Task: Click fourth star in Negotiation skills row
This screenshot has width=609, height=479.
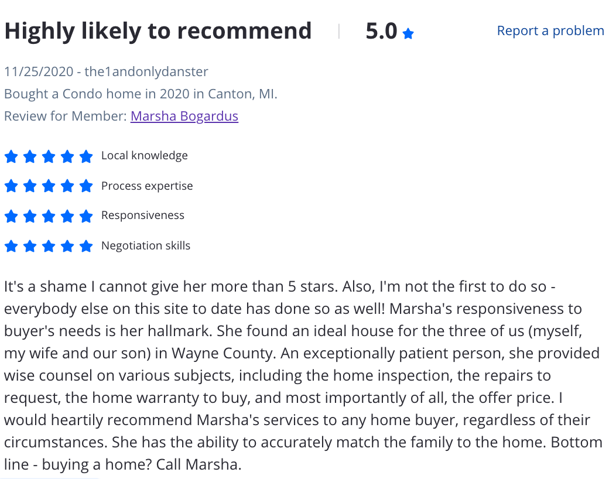Action: 67,246
